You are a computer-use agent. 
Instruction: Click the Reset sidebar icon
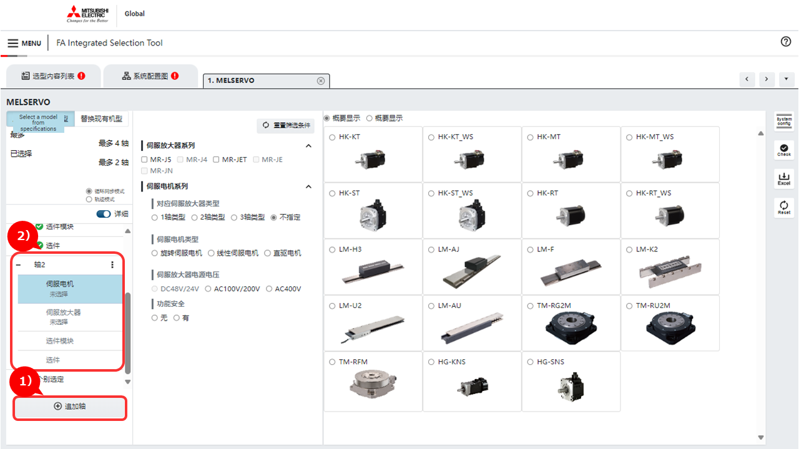point(784,207)
